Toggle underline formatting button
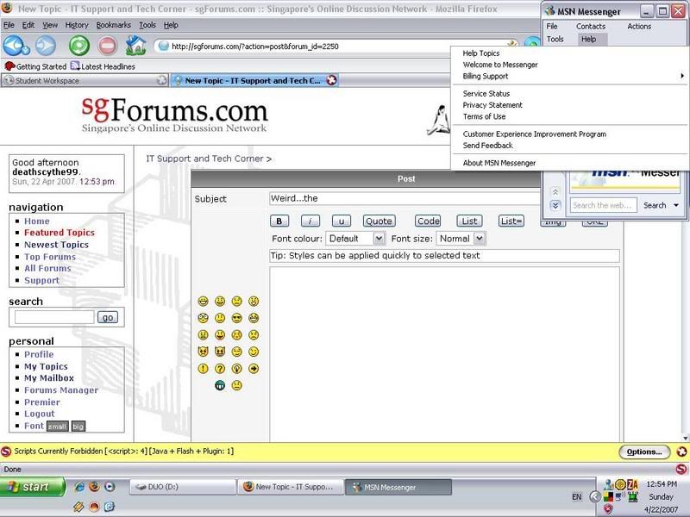This screenshot has height=517, width=690. point(342,221)
